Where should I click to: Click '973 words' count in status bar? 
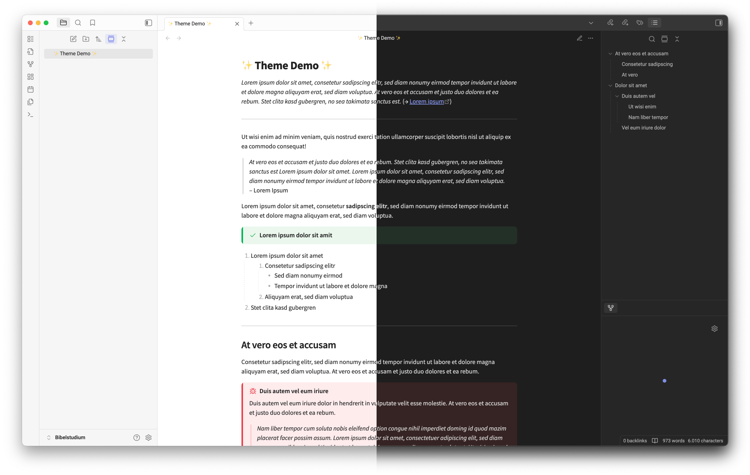(x=674, y=441)
